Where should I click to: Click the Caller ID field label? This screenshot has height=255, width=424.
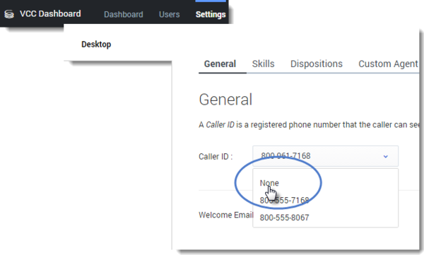[x=216, y=157]
